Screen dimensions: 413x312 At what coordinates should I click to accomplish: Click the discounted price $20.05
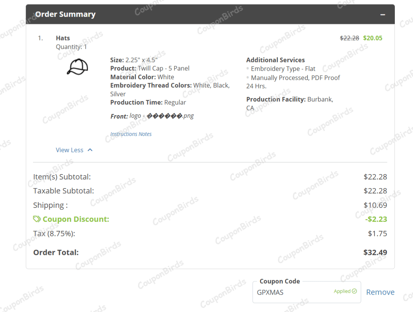372,38
